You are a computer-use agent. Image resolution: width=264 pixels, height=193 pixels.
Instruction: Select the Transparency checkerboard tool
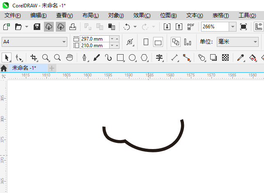(225, 57)
